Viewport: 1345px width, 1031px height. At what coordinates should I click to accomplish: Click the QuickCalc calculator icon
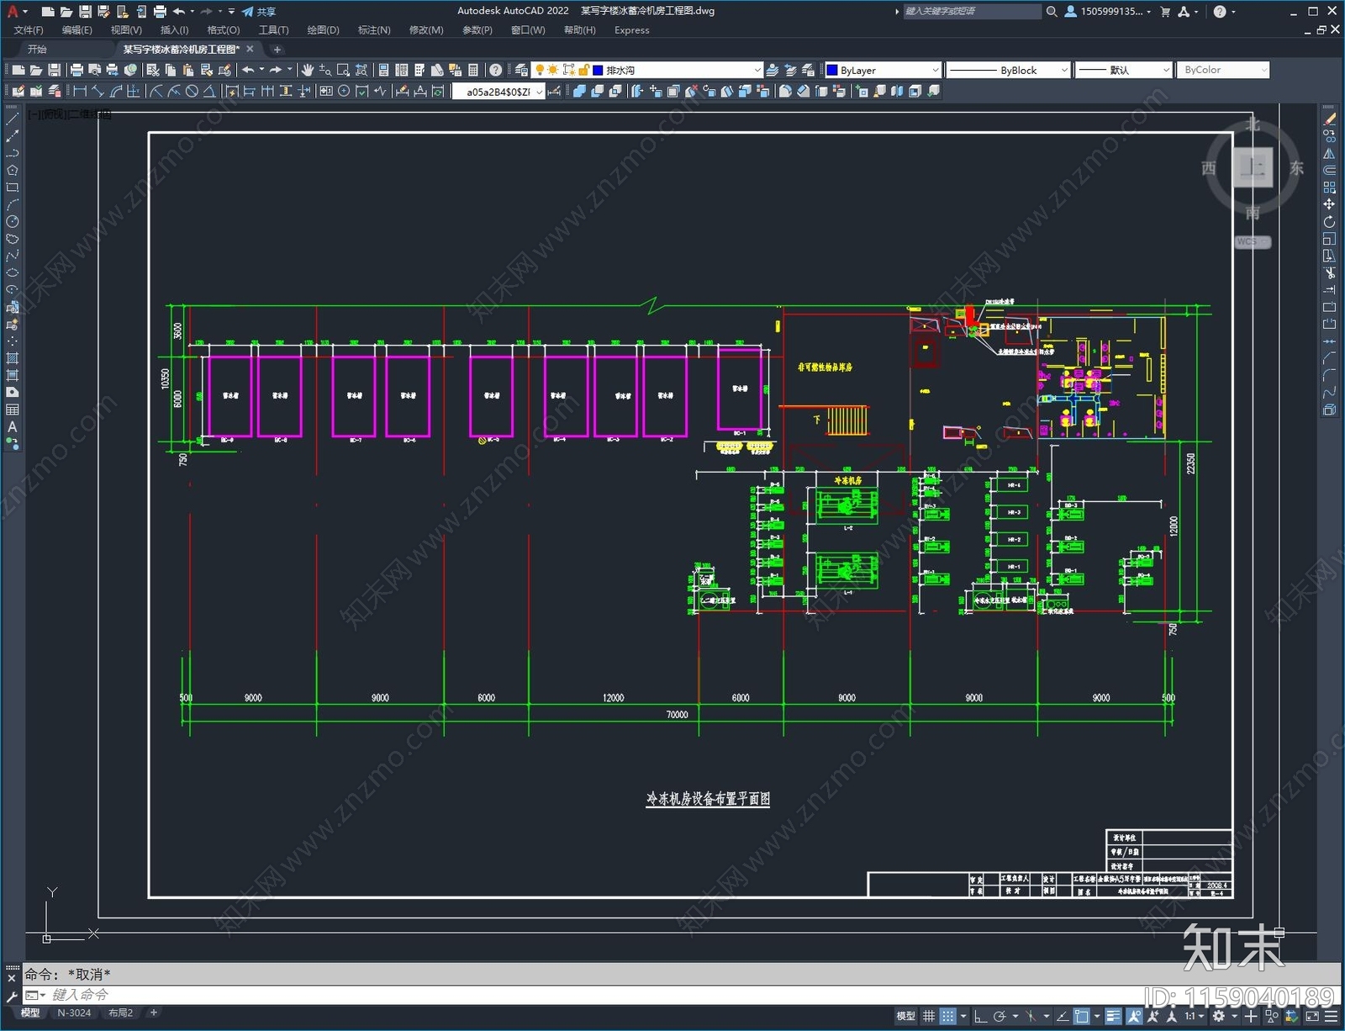pyautogui.click(x=473, y=70)
